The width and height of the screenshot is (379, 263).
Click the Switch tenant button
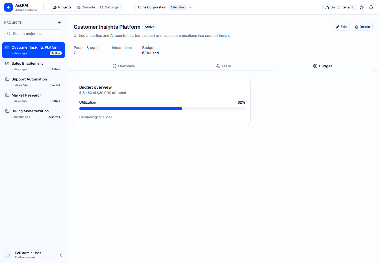[x=339, y=7]
